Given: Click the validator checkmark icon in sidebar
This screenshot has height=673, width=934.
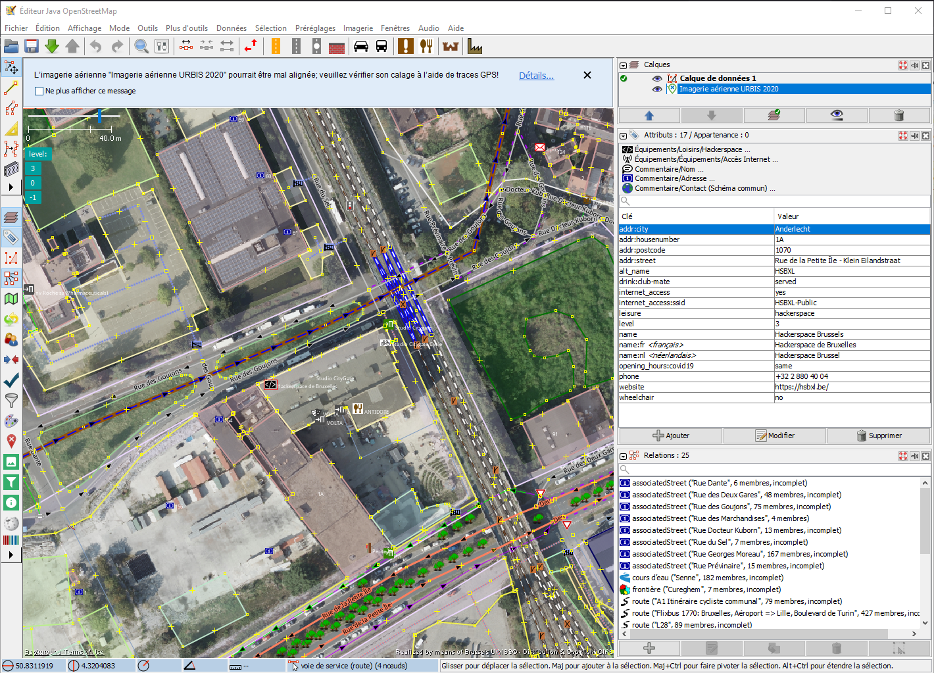Looking at the screenshot, I should pos(11,380).
